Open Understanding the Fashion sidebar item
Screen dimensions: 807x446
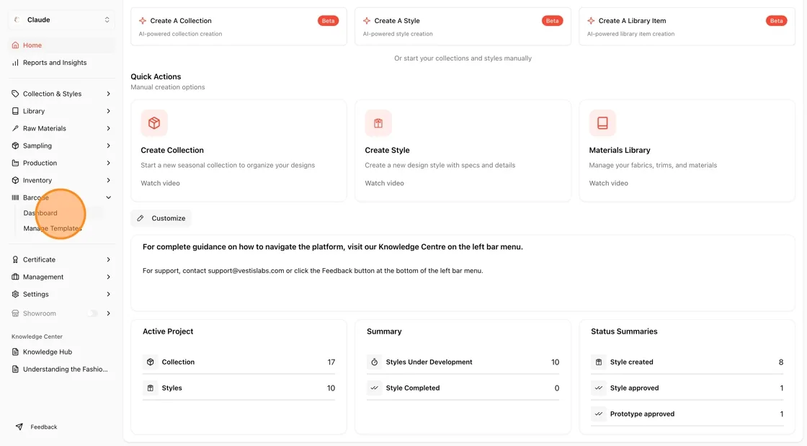point(61,370)
